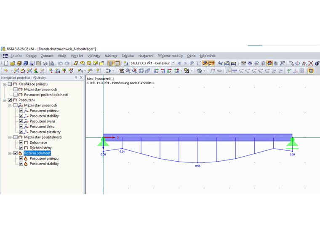Viewport: 320px width, 240px height.
Task: Redo the last undone action
Action: (x=67, y=63)
